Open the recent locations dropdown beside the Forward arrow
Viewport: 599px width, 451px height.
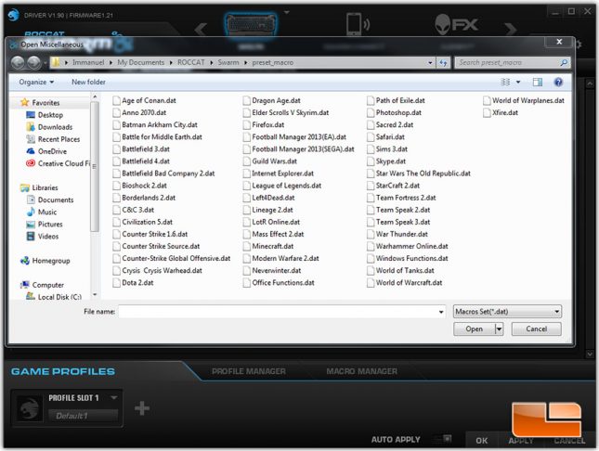(x=46, y=62)
